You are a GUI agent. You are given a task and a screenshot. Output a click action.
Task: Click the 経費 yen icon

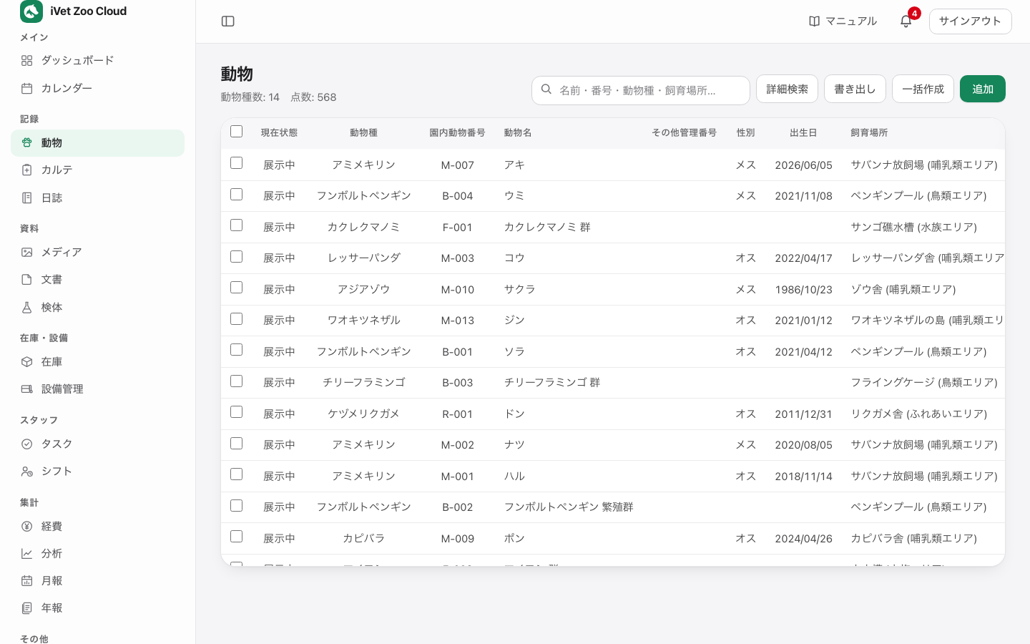[x=27, y=527]
